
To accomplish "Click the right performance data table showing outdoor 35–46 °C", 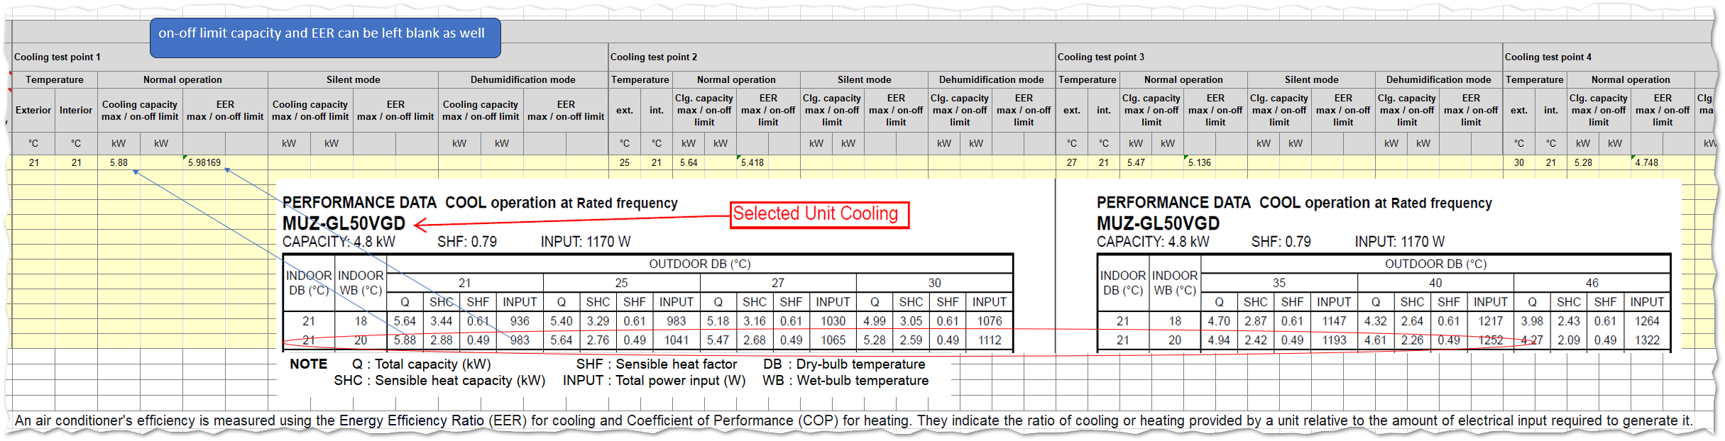I will point(1384,303).
